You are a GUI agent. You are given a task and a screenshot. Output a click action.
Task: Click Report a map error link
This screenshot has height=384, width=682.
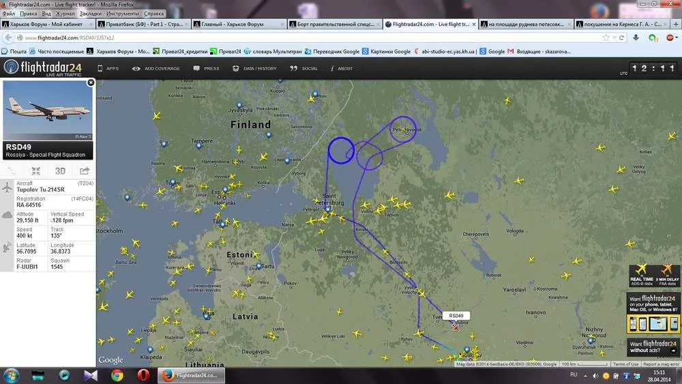click(661, 364)
